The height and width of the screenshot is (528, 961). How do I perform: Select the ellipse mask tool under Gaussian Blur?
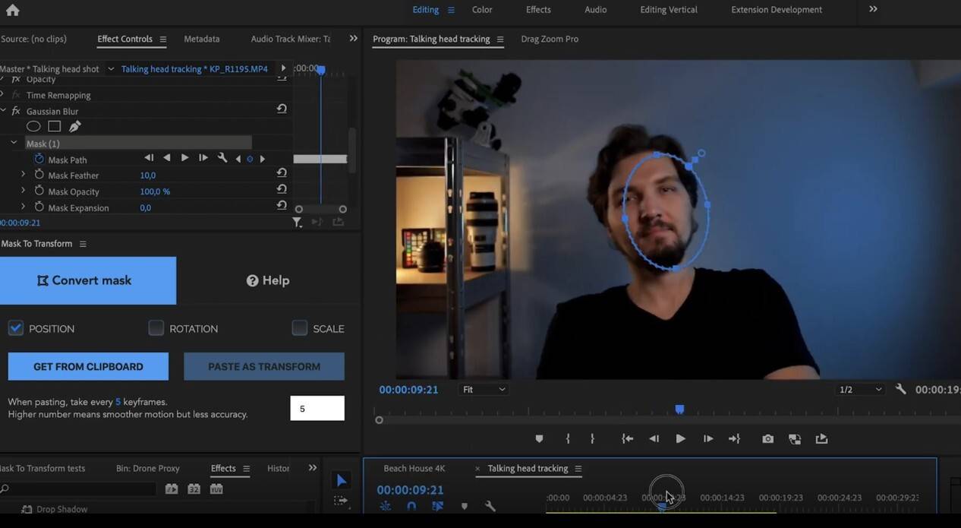[x=33, y=127]
